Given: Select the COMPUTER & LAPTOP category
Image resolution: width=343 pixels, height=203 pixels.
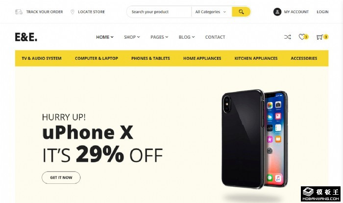Looking at the screenshot, I should click(97, 58).
